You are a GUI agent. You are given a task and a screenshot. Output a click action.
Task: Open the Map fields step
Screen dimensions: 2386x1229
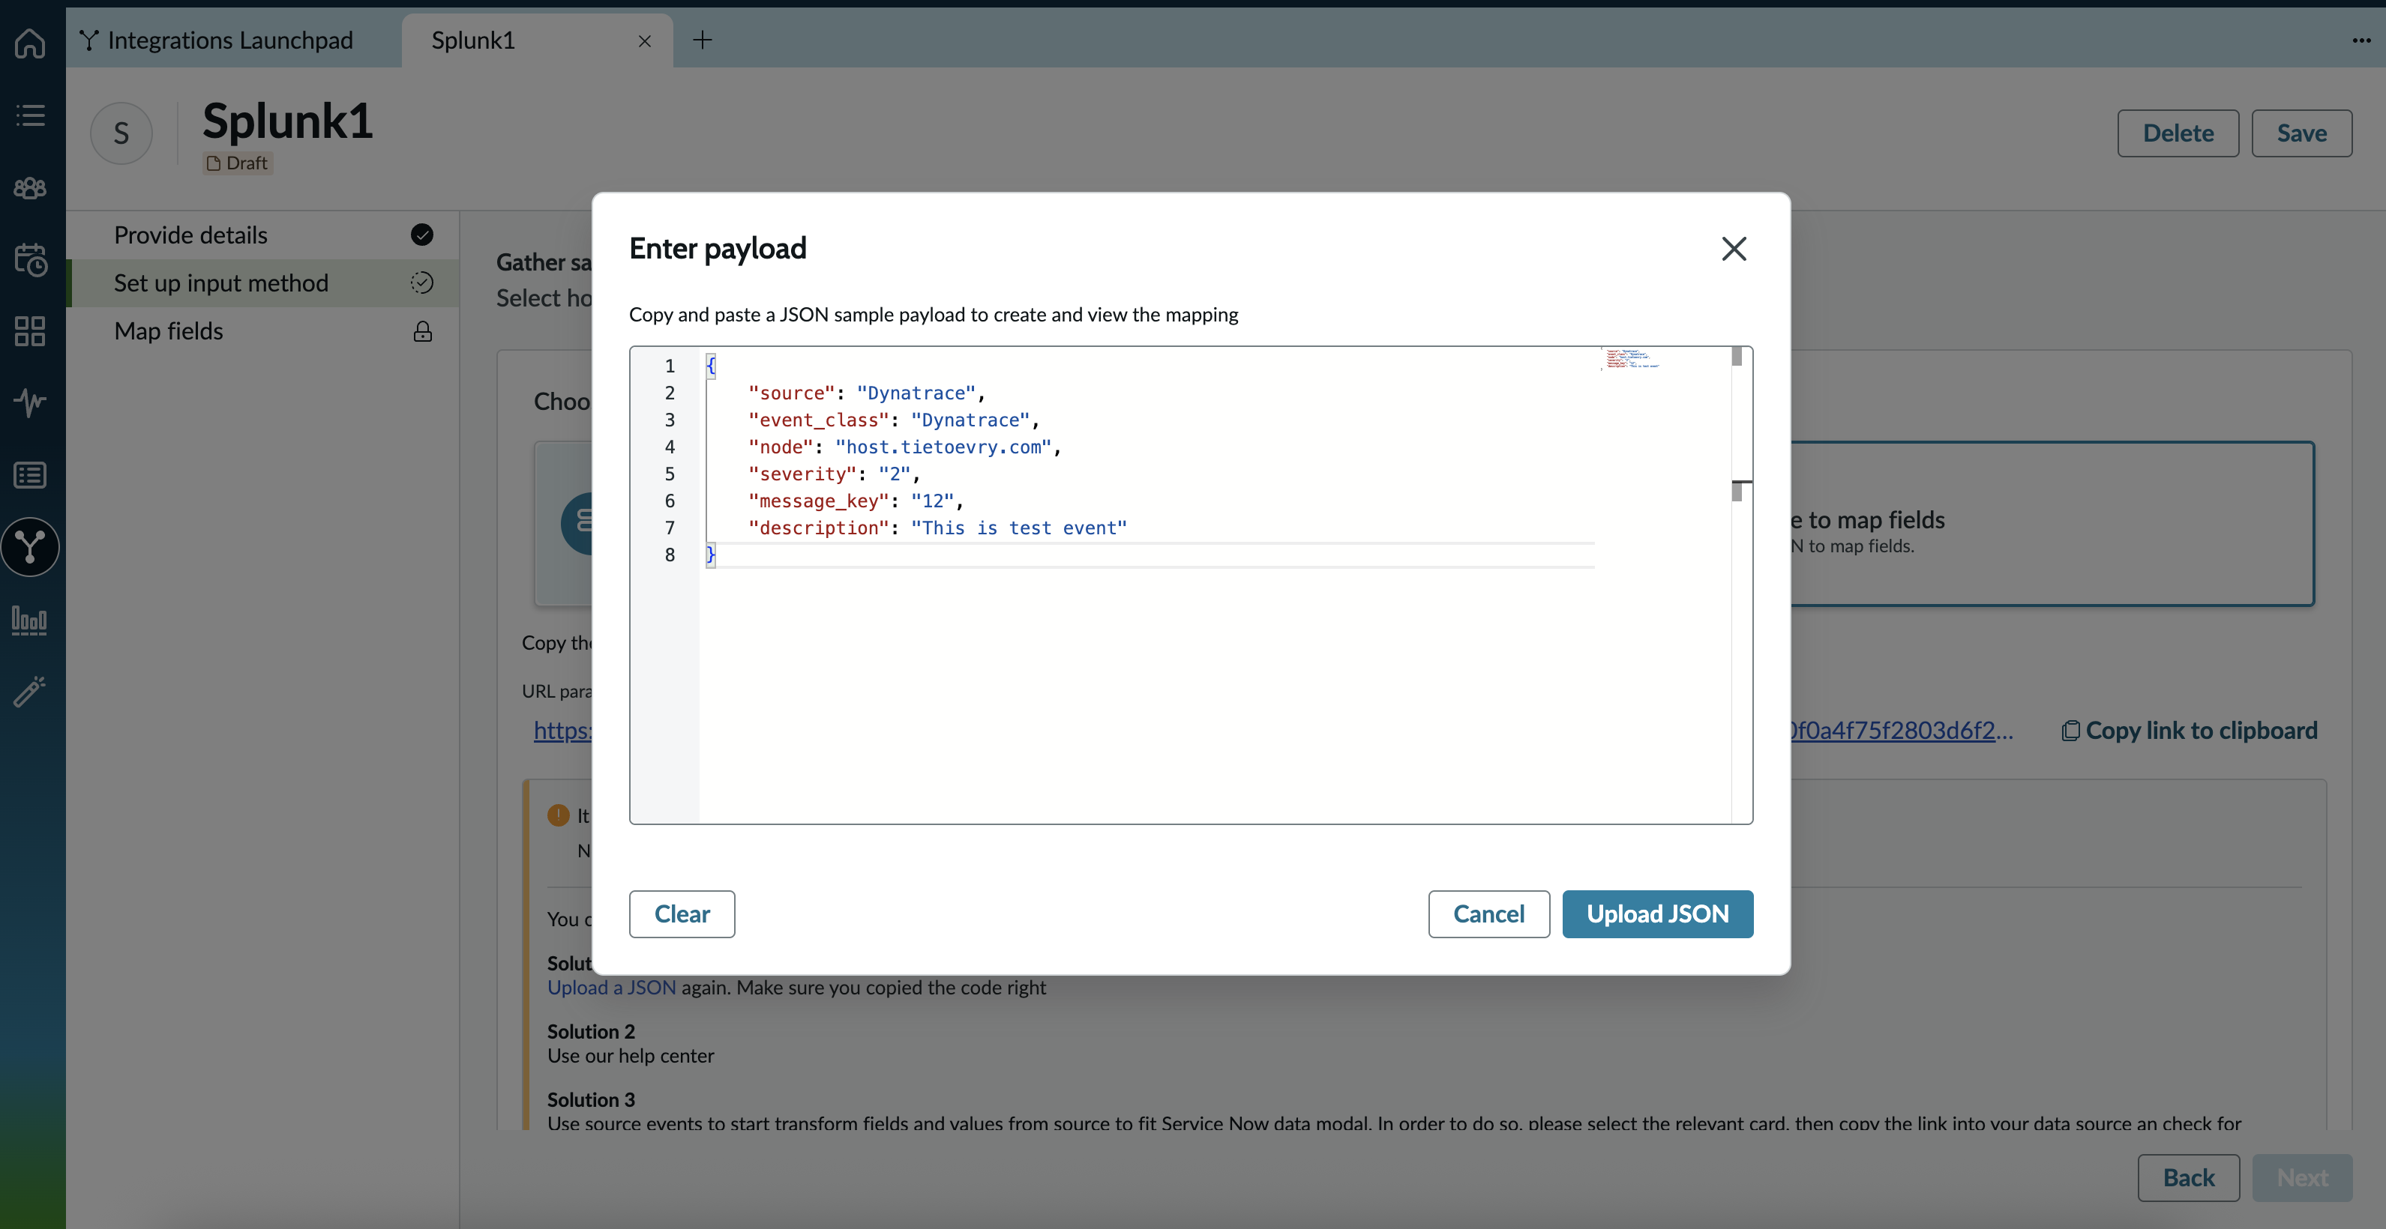pyautogui.click(x=263, y=331)
